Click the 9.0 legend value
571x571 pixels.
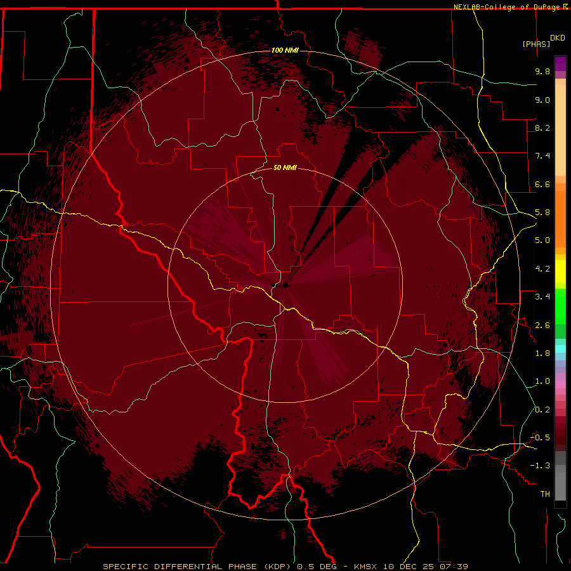pos(542,100)
